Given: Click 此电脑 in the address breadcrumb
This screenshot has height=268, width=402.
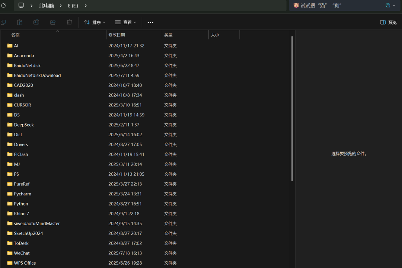Looking at the screenshot, I should coord(47,6).
